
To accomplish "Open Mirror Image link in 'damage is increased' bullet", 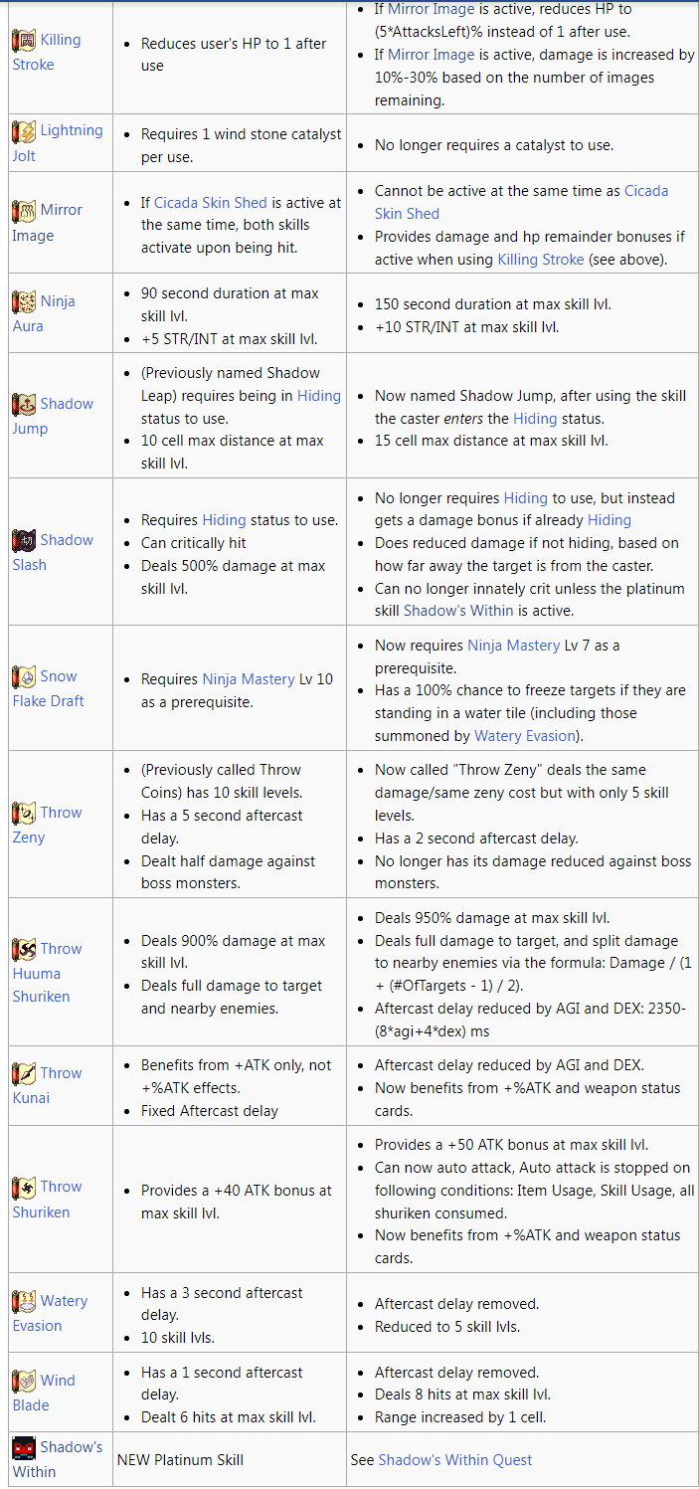I will pos(431,55).
